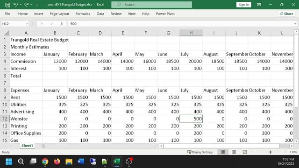Open the View tab

coord(132,14)
